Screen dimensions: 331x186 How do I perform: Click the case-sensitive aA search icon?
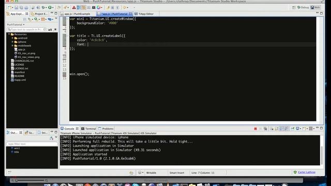click(50, 29)
